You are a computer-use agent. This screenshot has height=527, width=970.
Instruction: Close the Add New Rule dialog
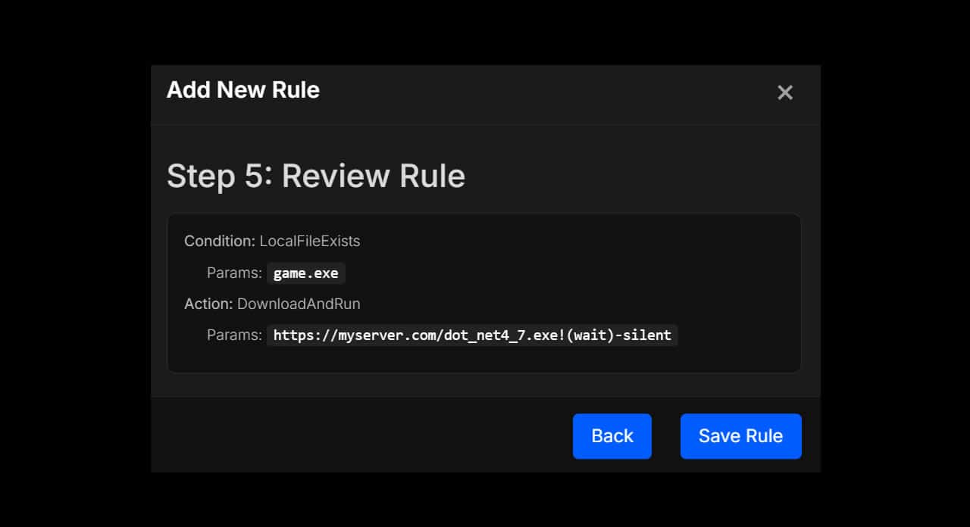[x=785, y=92]
